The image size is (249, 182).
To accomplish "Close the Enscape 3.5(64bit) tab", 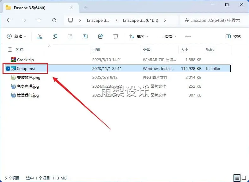I will pyautogui.click(x=72, y=8).
